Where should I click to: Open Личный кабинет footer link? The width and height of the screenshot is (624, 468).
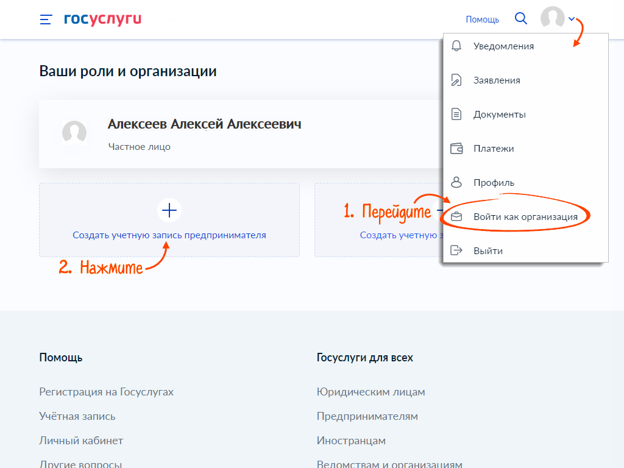(x=81, y=440)
